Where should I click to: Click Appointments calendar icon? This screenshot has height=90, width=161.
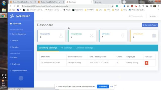tap(154, 35)
